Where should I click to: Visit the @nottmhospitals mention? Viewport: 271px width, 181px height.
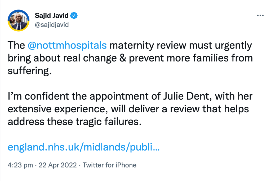(67, 46)
